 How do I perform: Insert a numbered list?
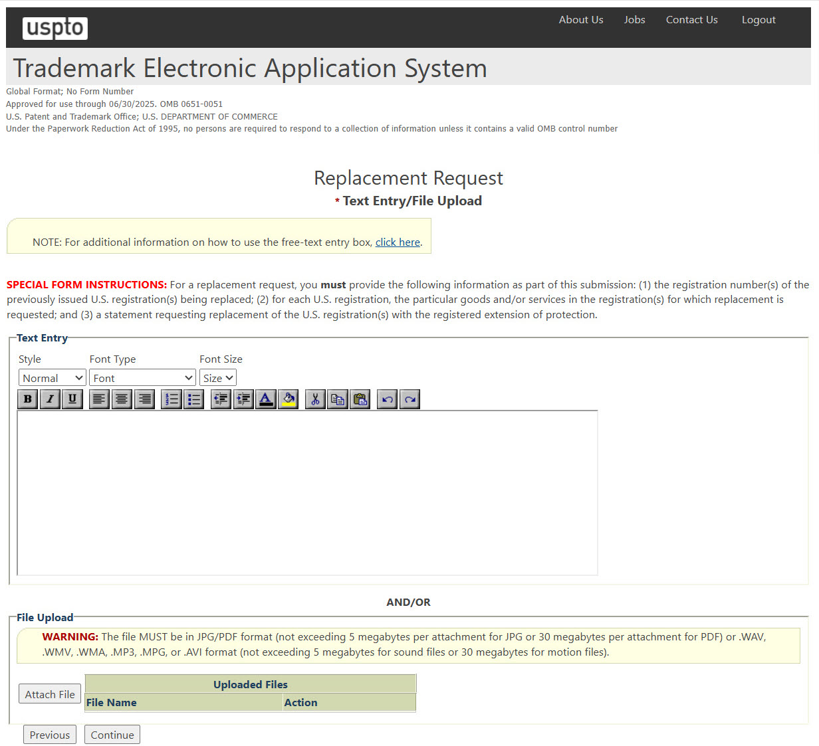point(172,399)
